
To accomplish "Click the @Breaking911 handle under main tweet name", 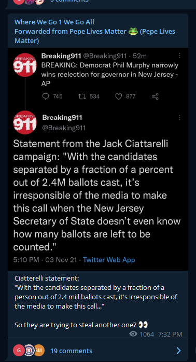I will click(64, 128).
